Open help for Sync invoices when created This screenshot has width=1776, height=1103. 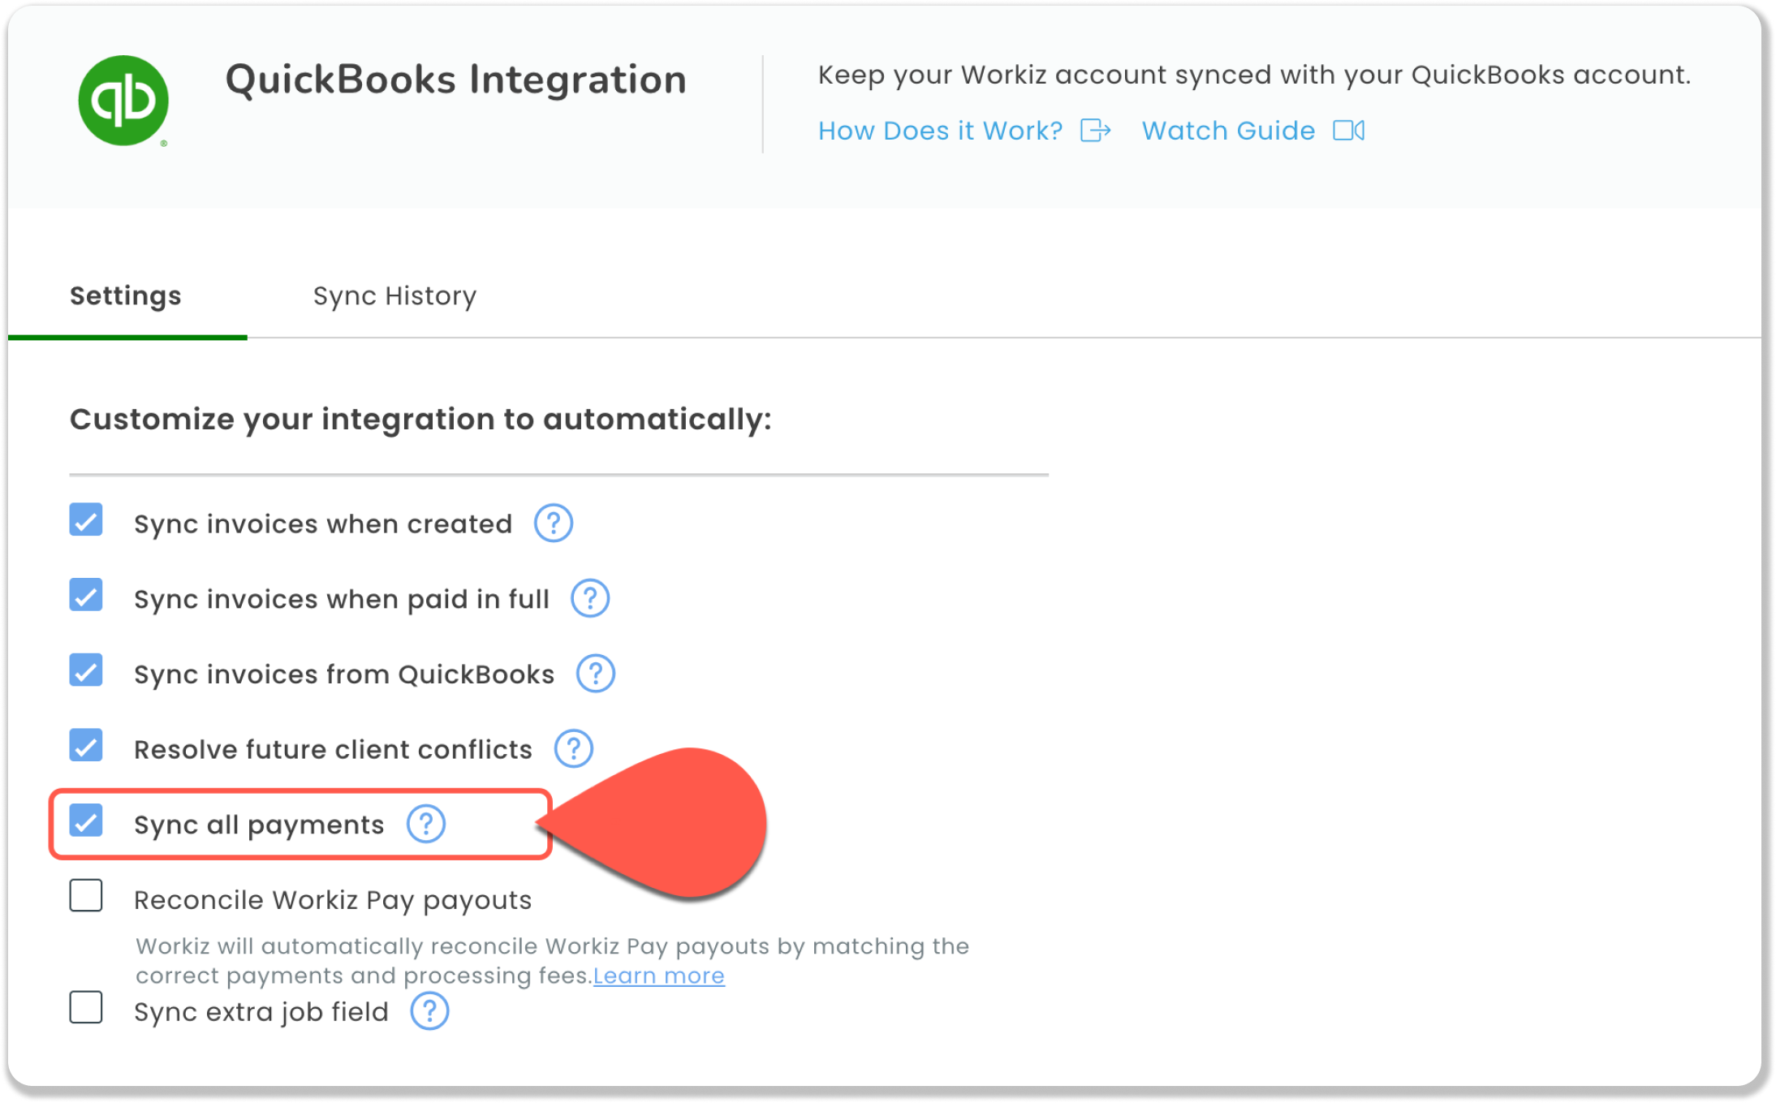(x=554, y=523)
